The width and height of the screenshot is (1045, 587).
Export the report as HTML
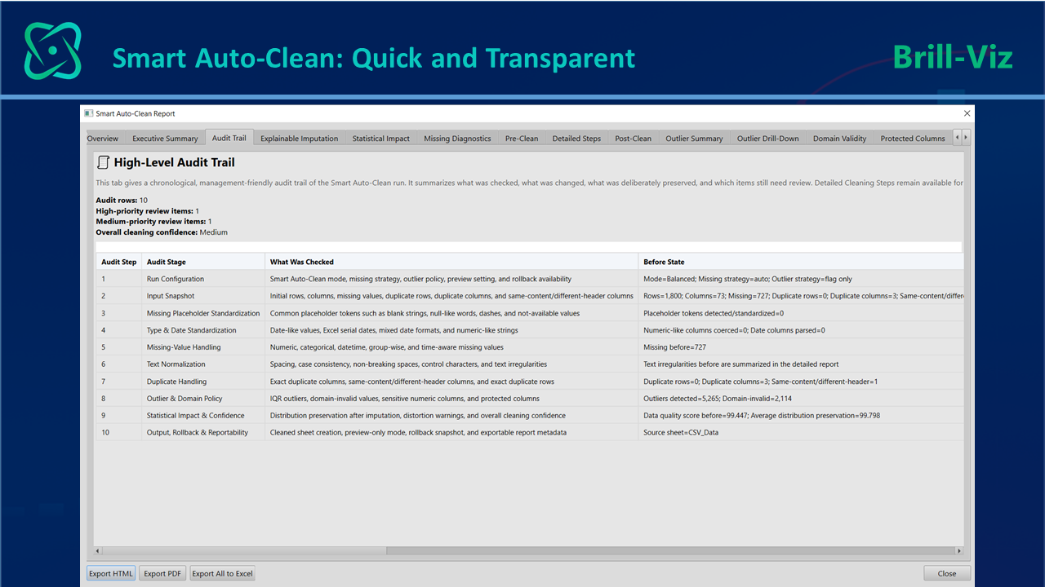coord(111,573)
